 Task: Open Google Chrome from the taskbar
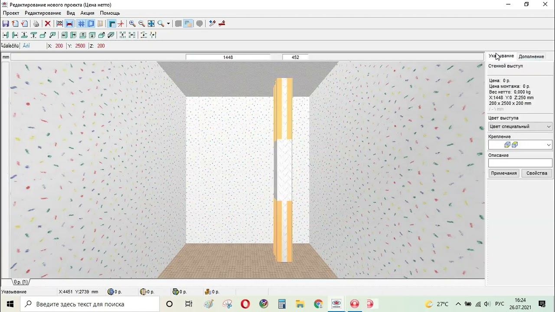[x=318, y=304]
